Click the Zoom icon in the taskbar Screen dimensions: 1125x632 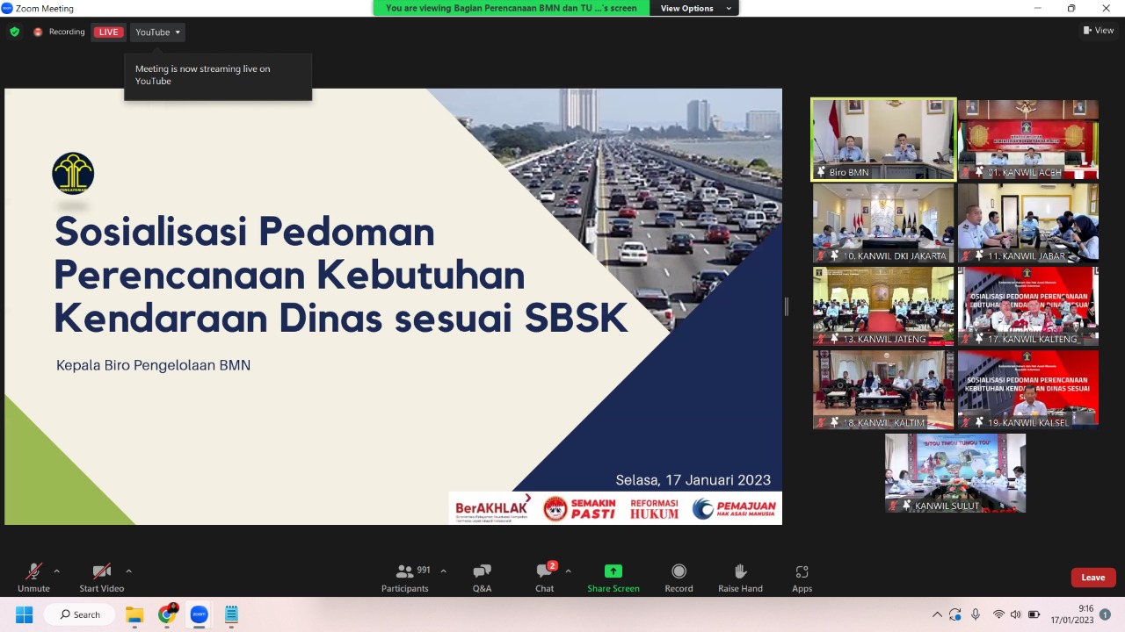[199, 614]
